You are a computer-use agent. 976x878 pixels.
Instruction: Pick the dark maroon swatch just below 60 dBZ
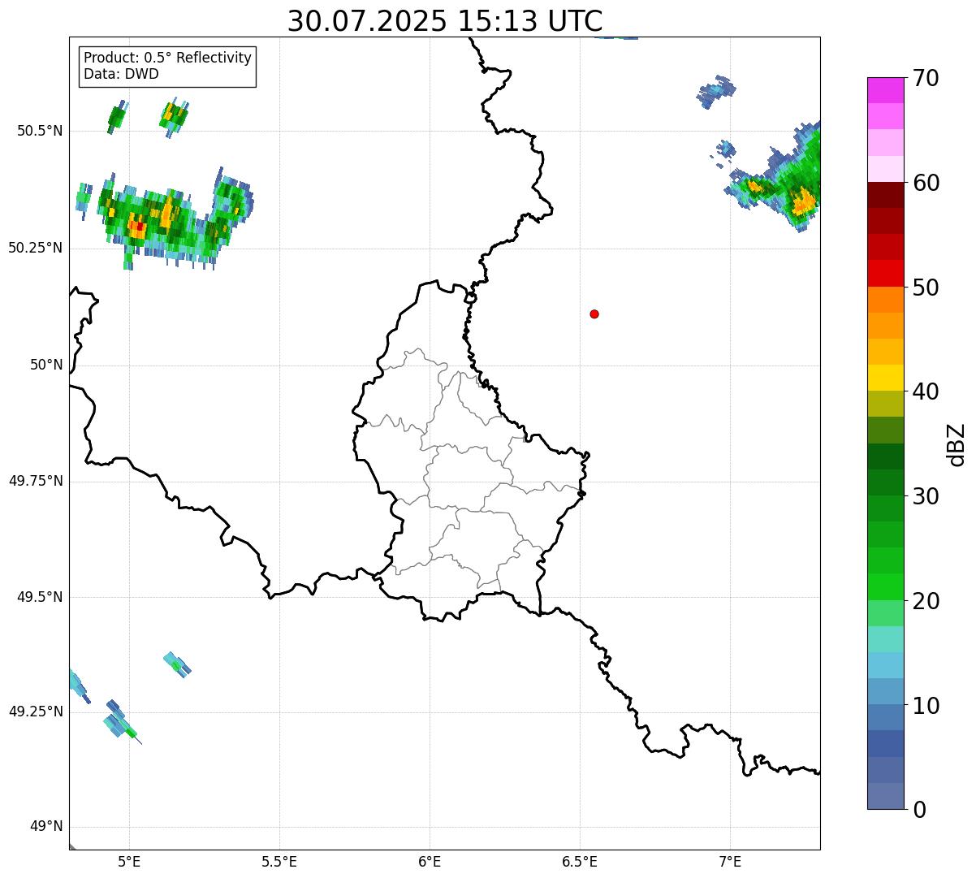pos(886,195)
